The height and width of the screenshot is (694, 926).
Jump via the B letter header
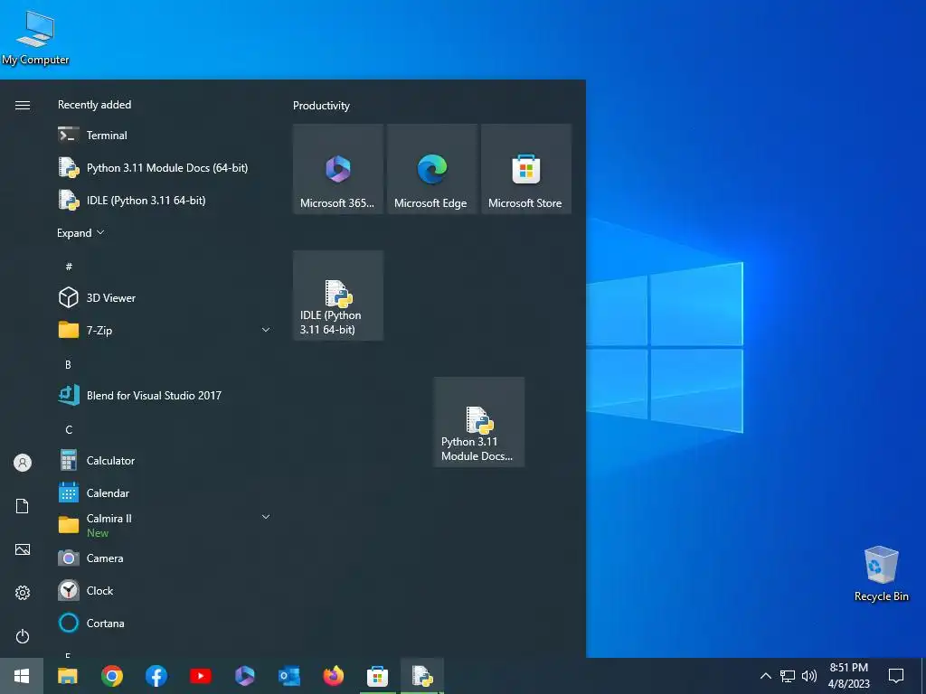(68, 365)
